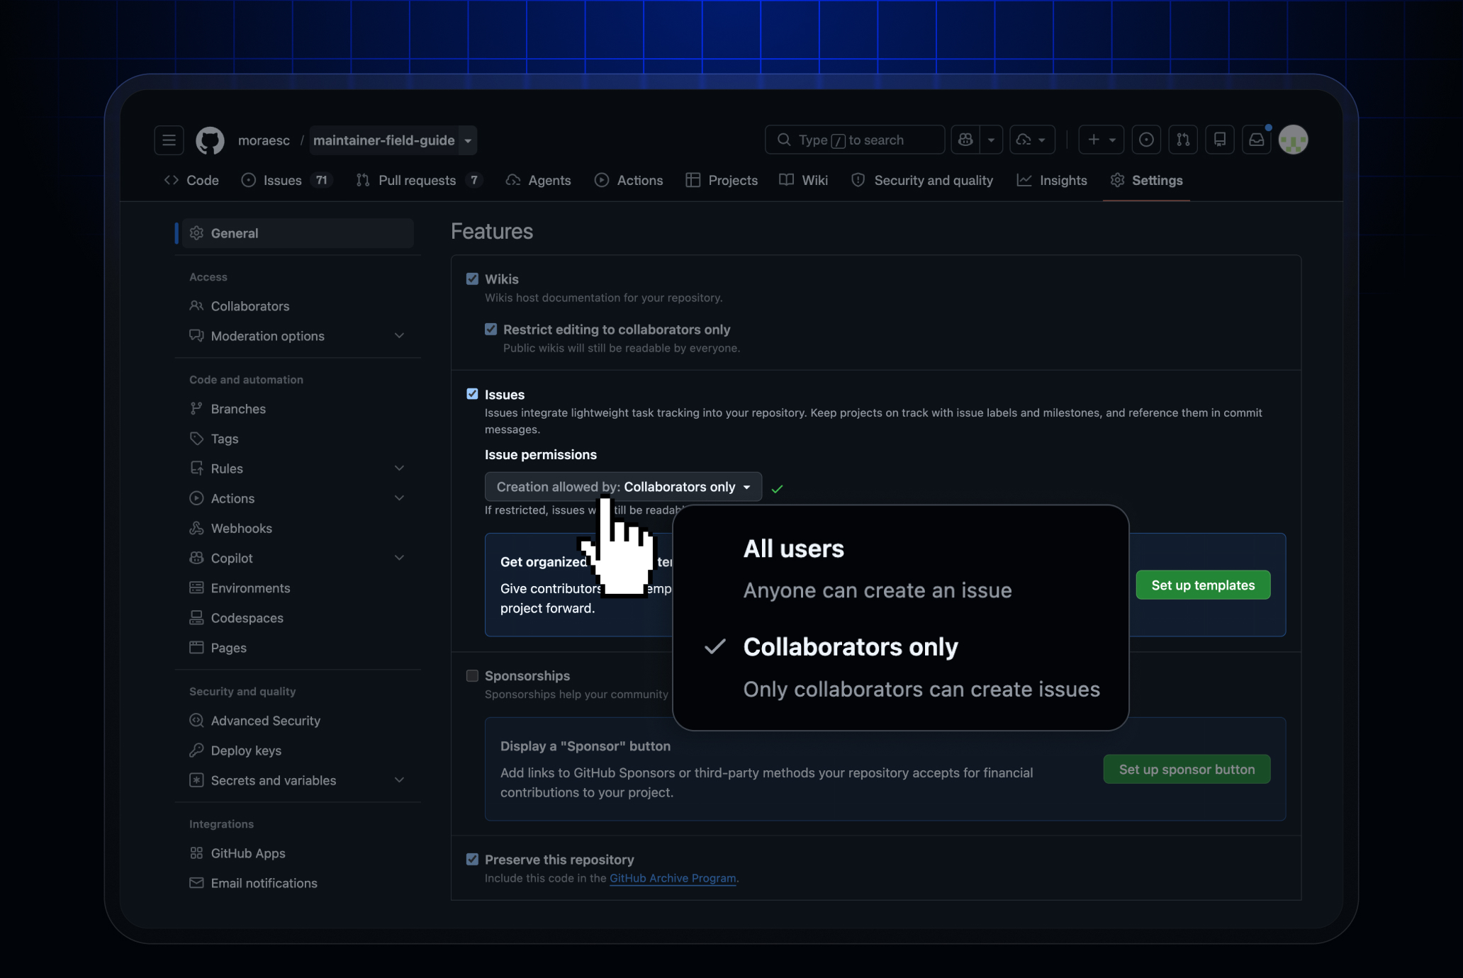Screen dimensions: 1463x978
Task: Open the Settings tab
Action: point(1146,180)
